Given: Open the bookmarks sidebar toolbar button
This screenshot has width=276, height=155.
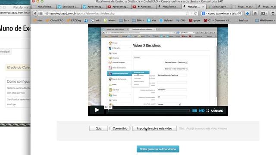Looking at the screenshot, I should 264,13.
